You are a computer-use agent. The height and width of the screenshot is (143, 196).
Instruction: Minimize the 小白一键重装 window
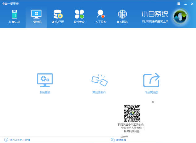click(185, 3)
